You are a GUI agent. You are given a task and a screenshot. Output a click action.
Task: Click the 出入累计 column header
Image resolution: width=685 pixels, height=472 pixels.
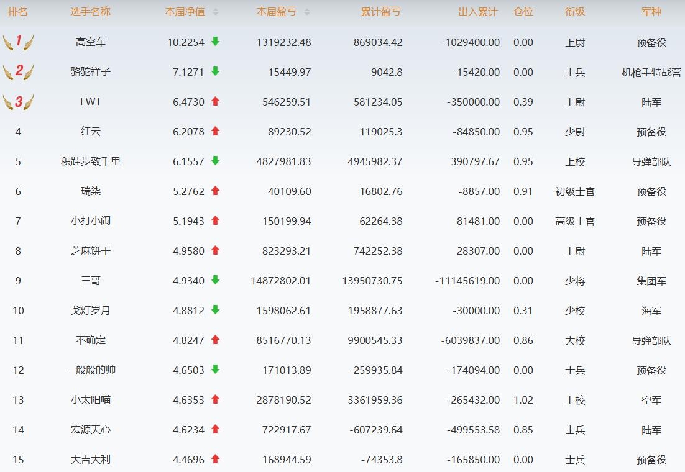pos(477,12)
